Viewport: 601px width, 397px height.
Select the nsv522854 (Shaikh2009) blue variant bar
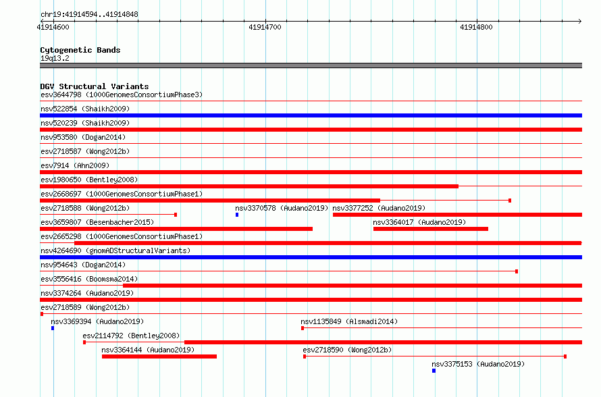311,115
